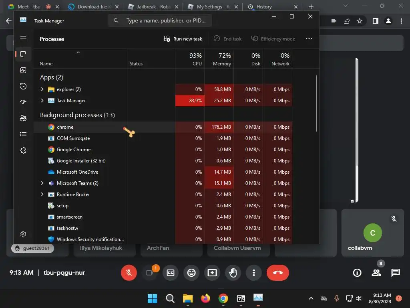This screenshot has height=308, width=410.
Task: Select Windows Security notification process
Action: point(163,239)
